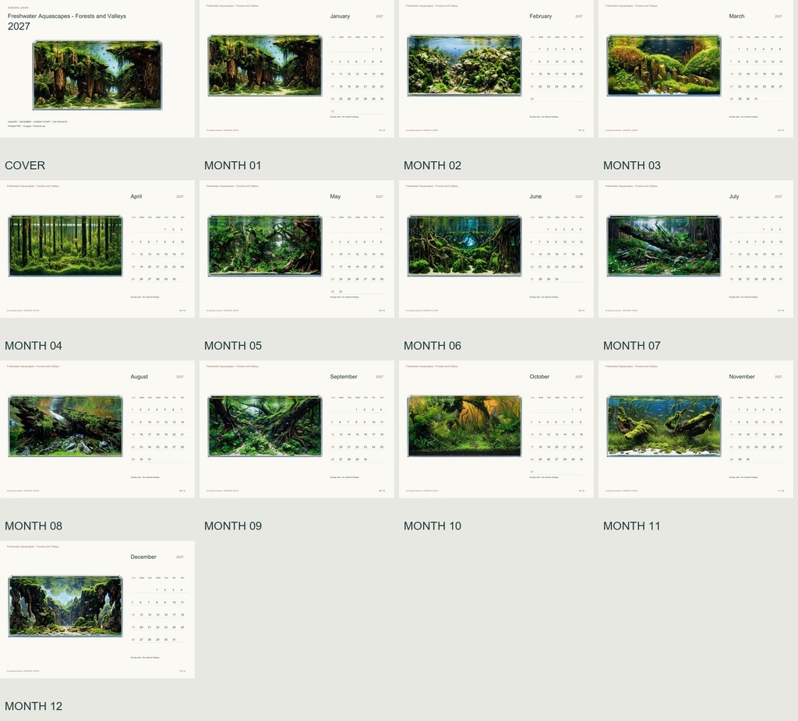798x721 pixels.
Task: Select the 'COVER' label
Action: point(25,165)
